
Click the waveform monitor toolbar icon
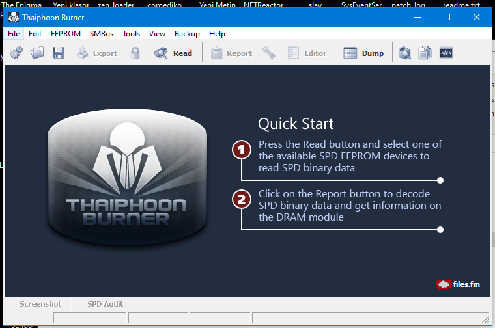[x=446, y=53]
